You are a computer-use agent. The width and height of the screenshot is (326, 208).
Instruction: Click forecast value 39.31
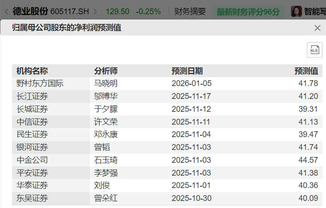[308, 109]
